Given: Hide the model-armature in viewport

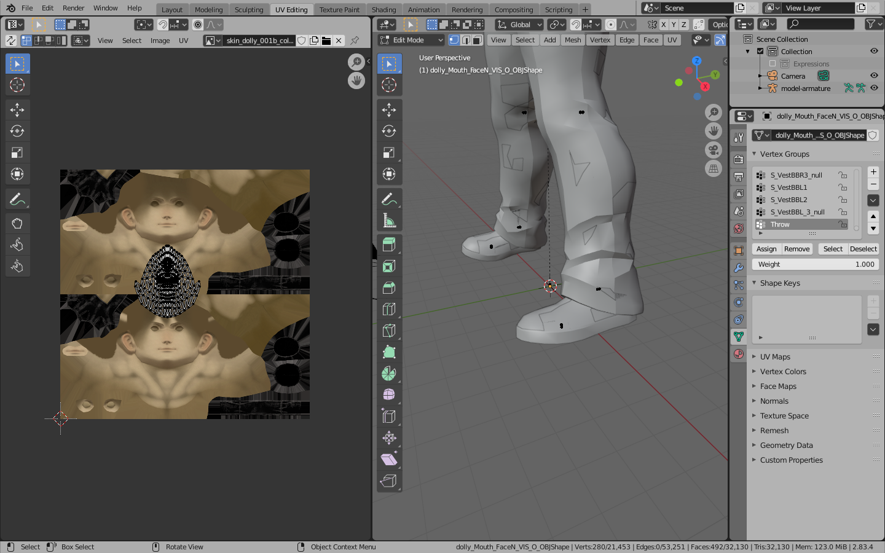Looking at the screenshot, I should click(x=874, y=88).
